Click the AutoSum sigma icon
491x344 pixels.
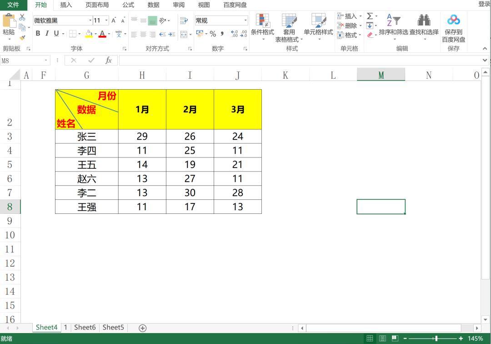click(370, 16)
